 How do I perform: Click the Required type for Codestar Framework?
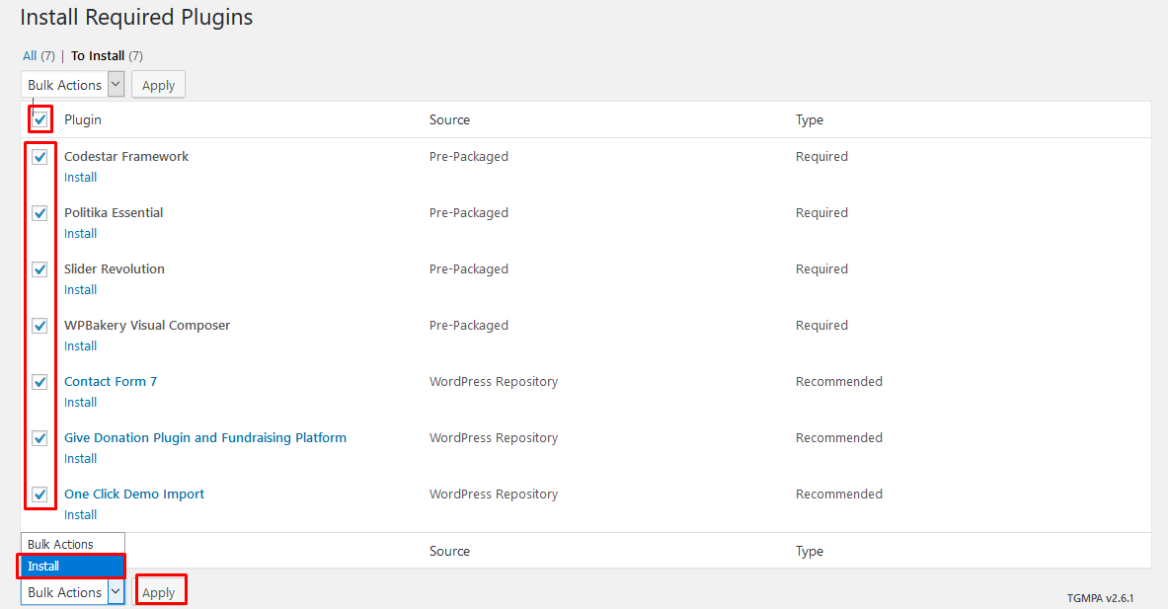click(x=821, y=156)
